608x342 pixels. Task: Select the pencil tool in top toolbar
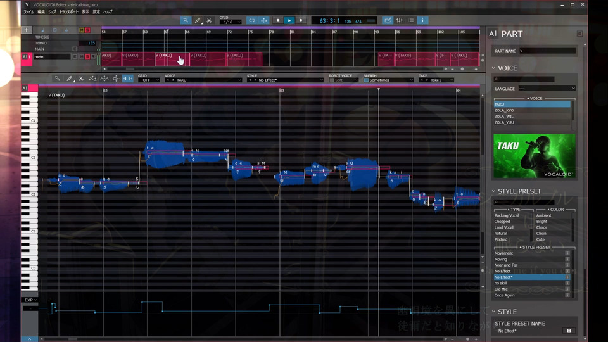(198, 20)
